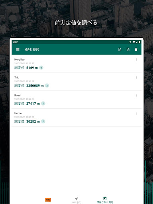Open the more options menu for Road
Screen dimensions: 153x204
tap(137, 95)
